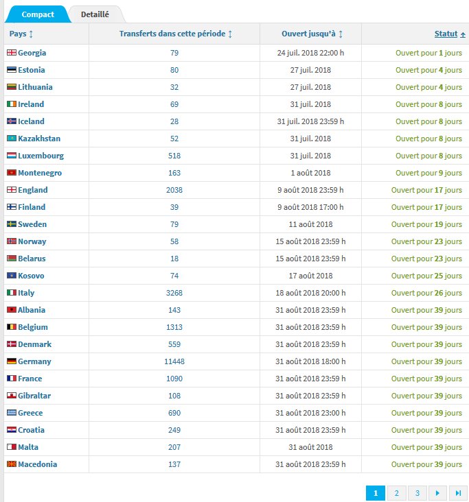
Task: Click Montenegro's status Ouvert pour 9 jours
Action: coord(428,173)
